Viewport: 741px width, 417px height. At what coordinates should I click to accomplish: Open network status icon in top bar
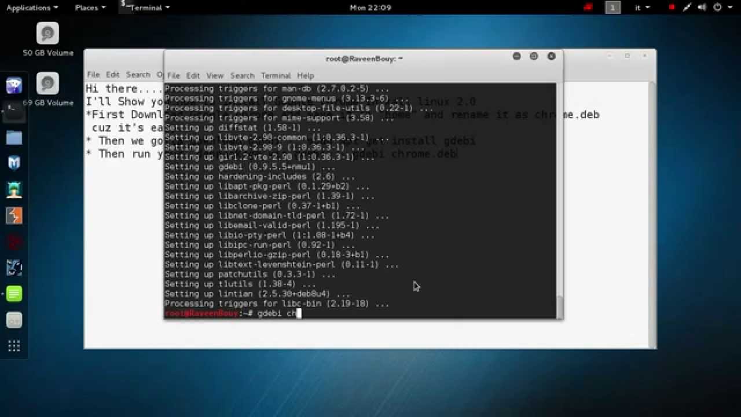687,8
